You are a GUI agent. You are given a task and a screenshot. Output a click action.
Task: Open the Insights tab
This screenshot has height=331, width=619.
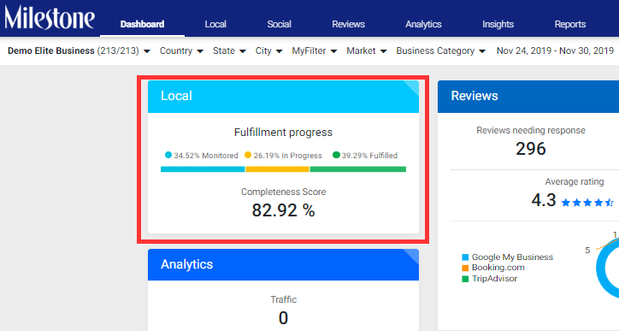click(498, 24)
